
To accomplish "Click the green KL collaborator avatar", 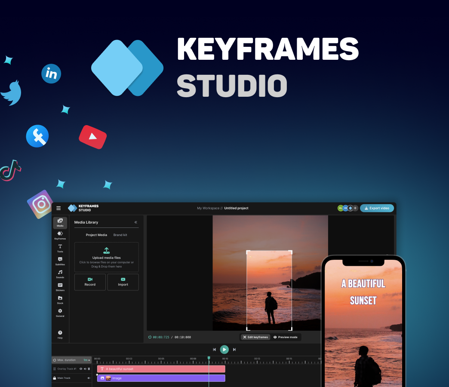I will 341,208.
